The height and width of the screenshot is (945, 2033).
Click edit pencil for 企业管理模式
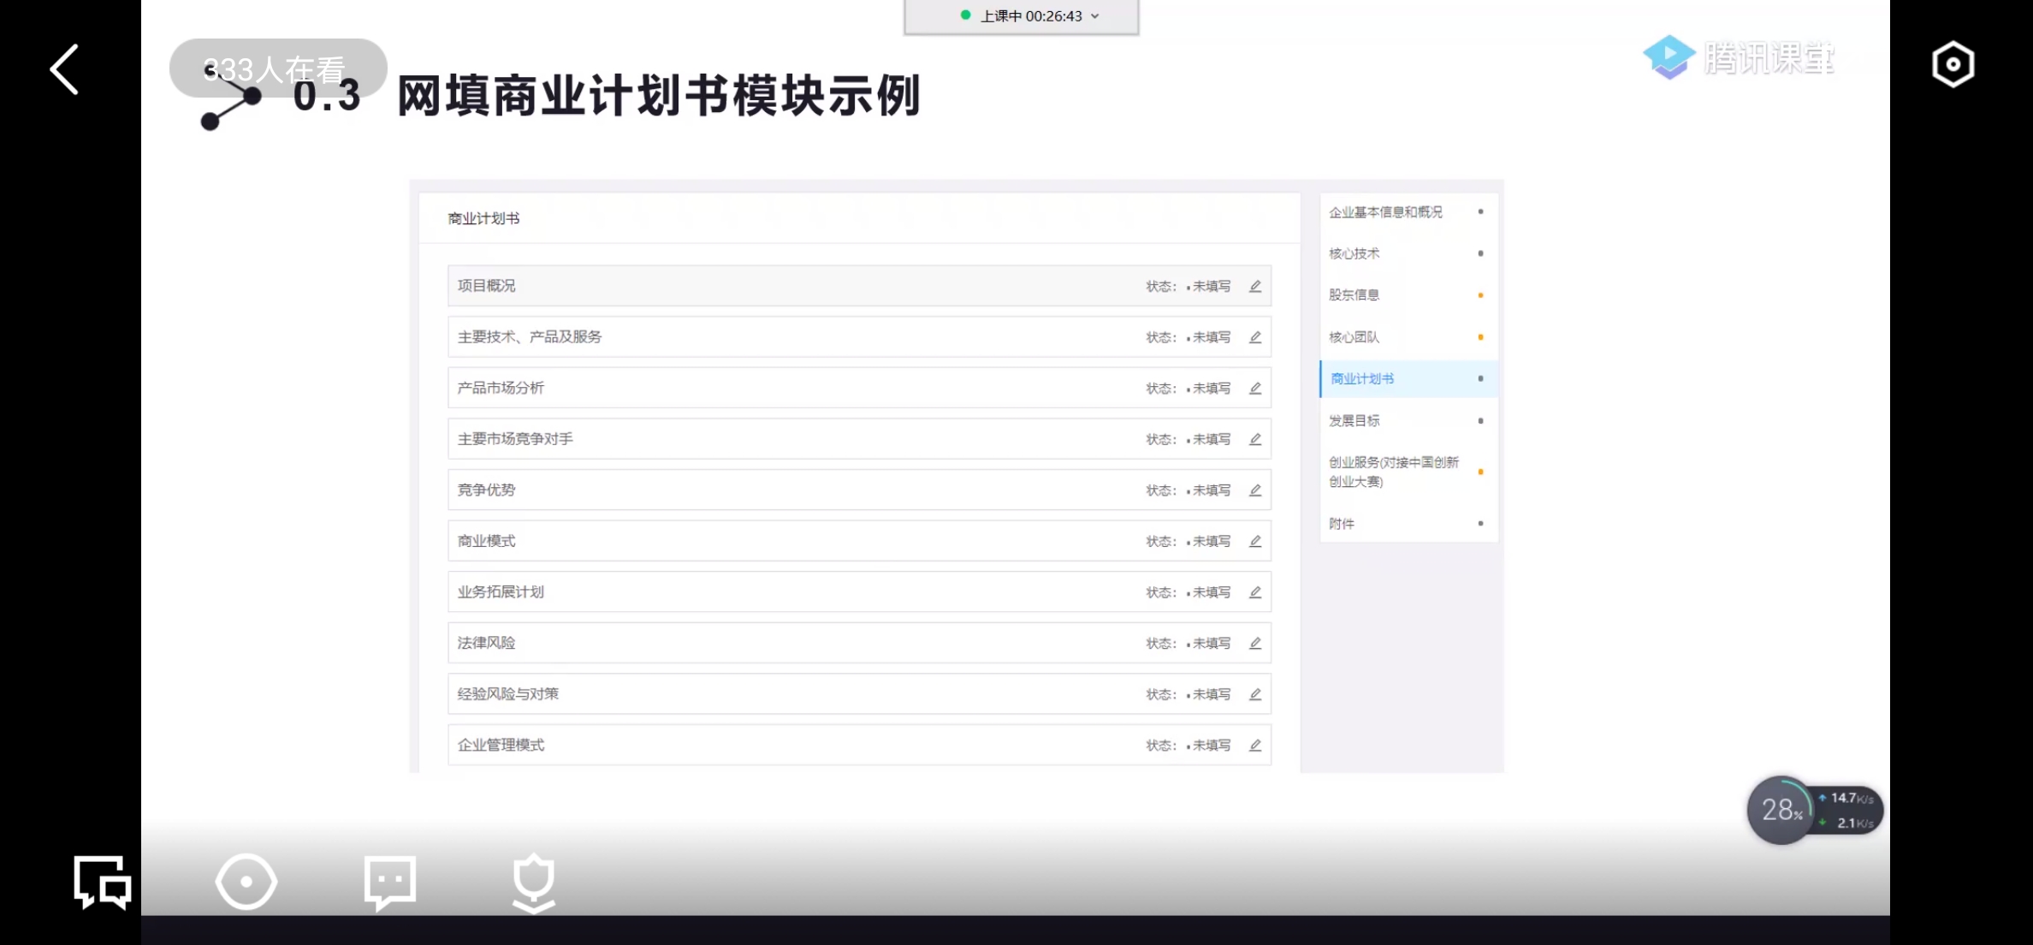click(x=1255, y=746)
